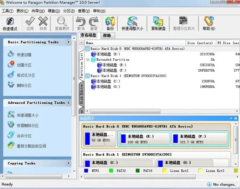Choose 快速调整大小 in Advanced Partitioning Tasks
This screenshot has width=240, height=189.
(x=23, y=115)
